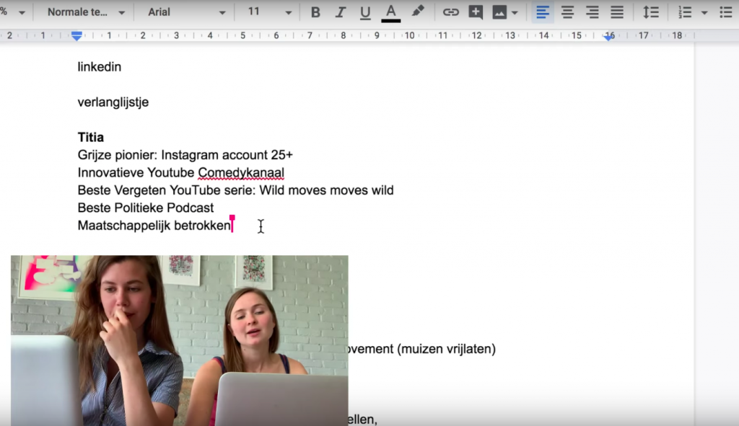The width and height of the screenshot is (739, 426).
Task: Open the paragraph style dropdown 'Normale te...'
Action: pos(85,12)
